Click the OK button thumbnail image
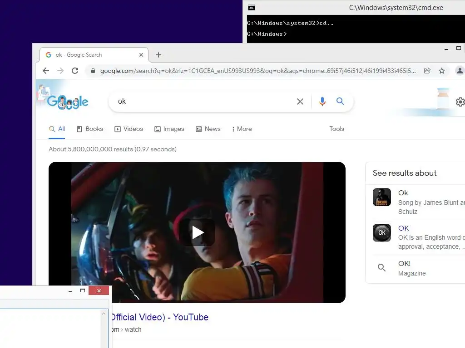This screenshot has height=348, width=465. [x=381, y=232]
